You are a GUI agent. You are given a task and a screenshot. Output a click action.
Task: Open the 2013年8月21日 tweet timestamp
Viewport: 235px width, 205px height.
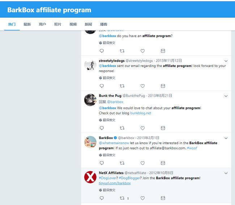[x=160, y=96]
